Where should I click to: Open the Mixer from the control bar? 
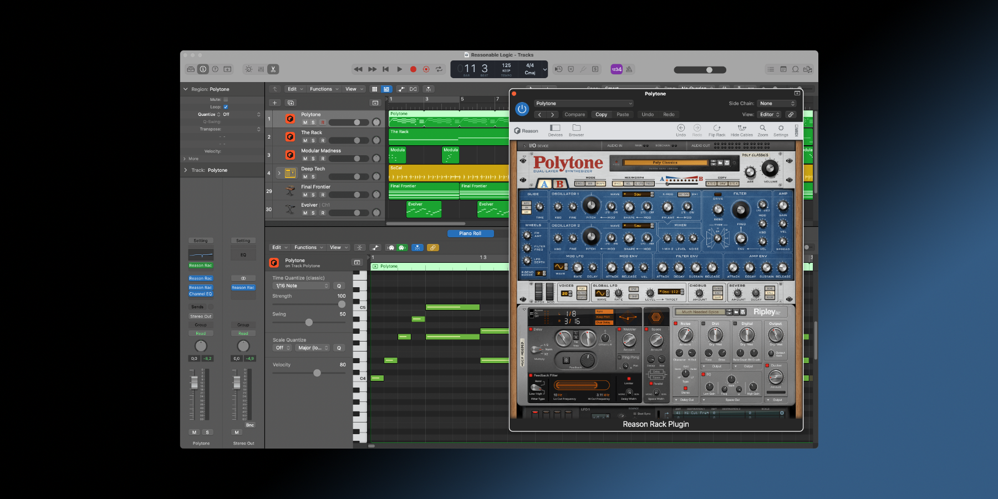pos(261,69)
